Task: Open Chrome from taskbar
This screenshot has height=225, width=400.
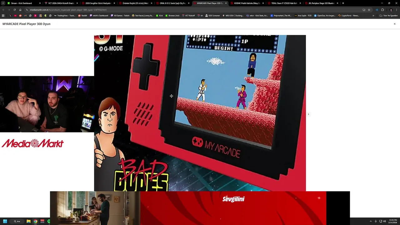Action: click(36, 221)
